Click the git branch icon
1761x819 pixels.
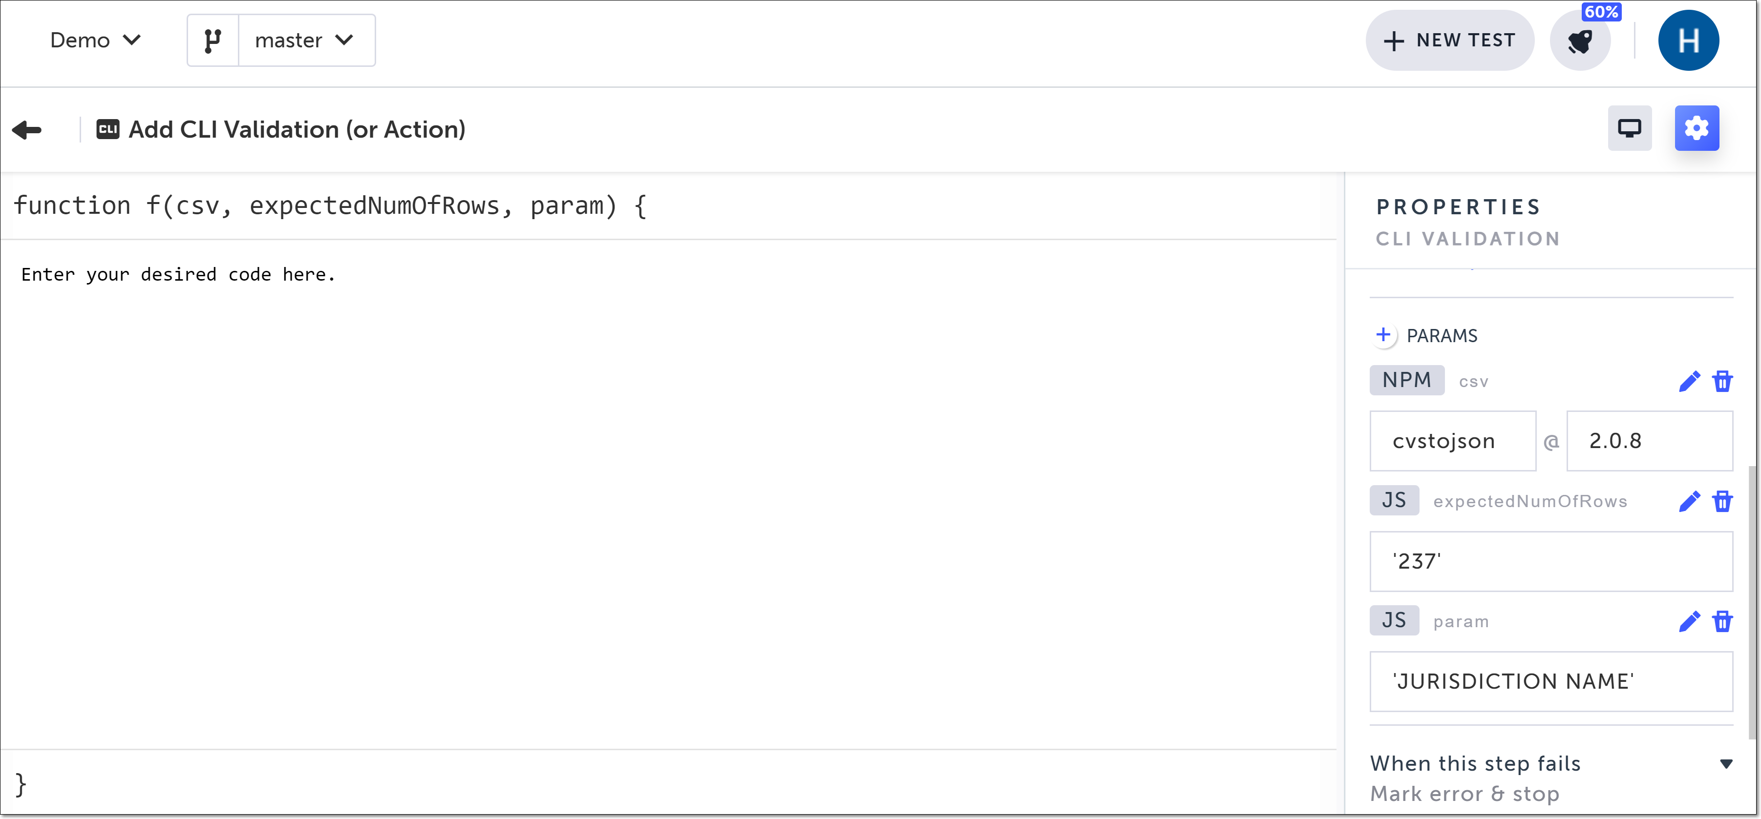pyautogui.click(x=212, y=41)
